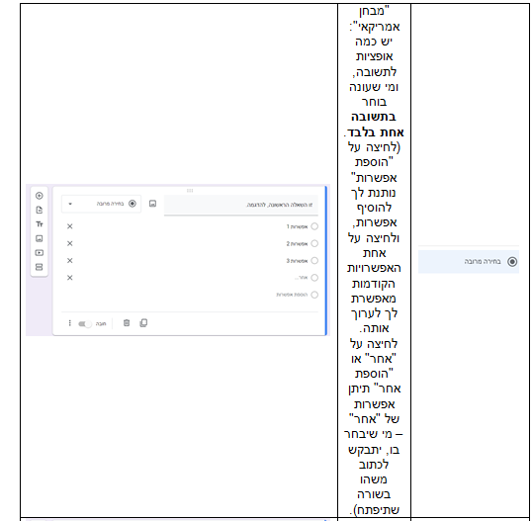This screenshot has height=521, width=532.
Task: Delete the question with the trash icon
Action: click(127, 323)
